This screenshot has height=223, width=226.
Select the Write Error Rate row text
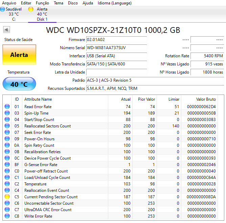click(38, 216)
